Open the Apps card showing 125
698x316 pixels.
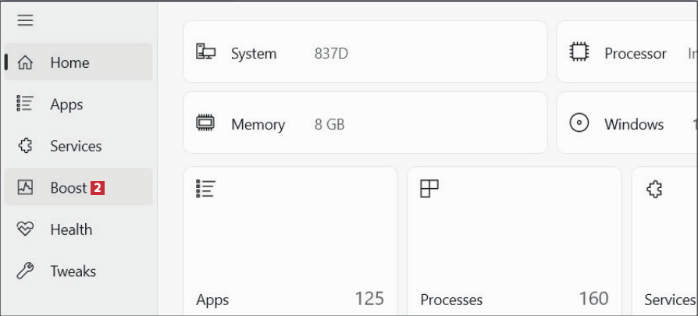point(290,242)
